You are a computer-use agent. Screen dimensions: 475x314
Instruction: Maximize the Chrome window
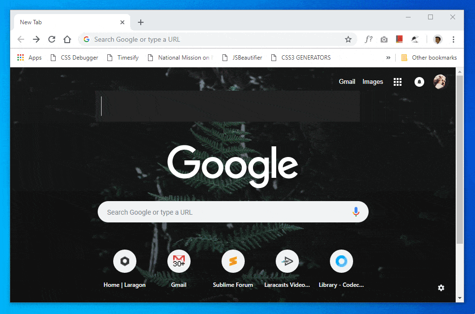430,17
